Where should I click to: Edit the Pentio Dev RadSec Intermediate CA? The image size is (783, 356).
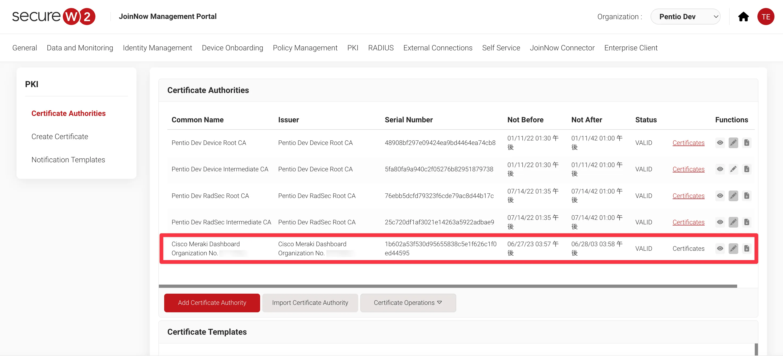tap(733, 222)
